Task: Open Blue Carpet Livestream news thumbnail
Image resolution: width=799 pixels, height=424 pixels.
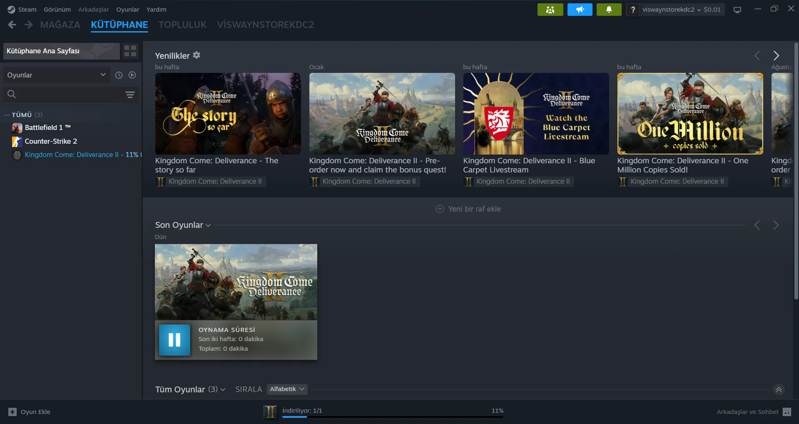Action: [536, 114]
